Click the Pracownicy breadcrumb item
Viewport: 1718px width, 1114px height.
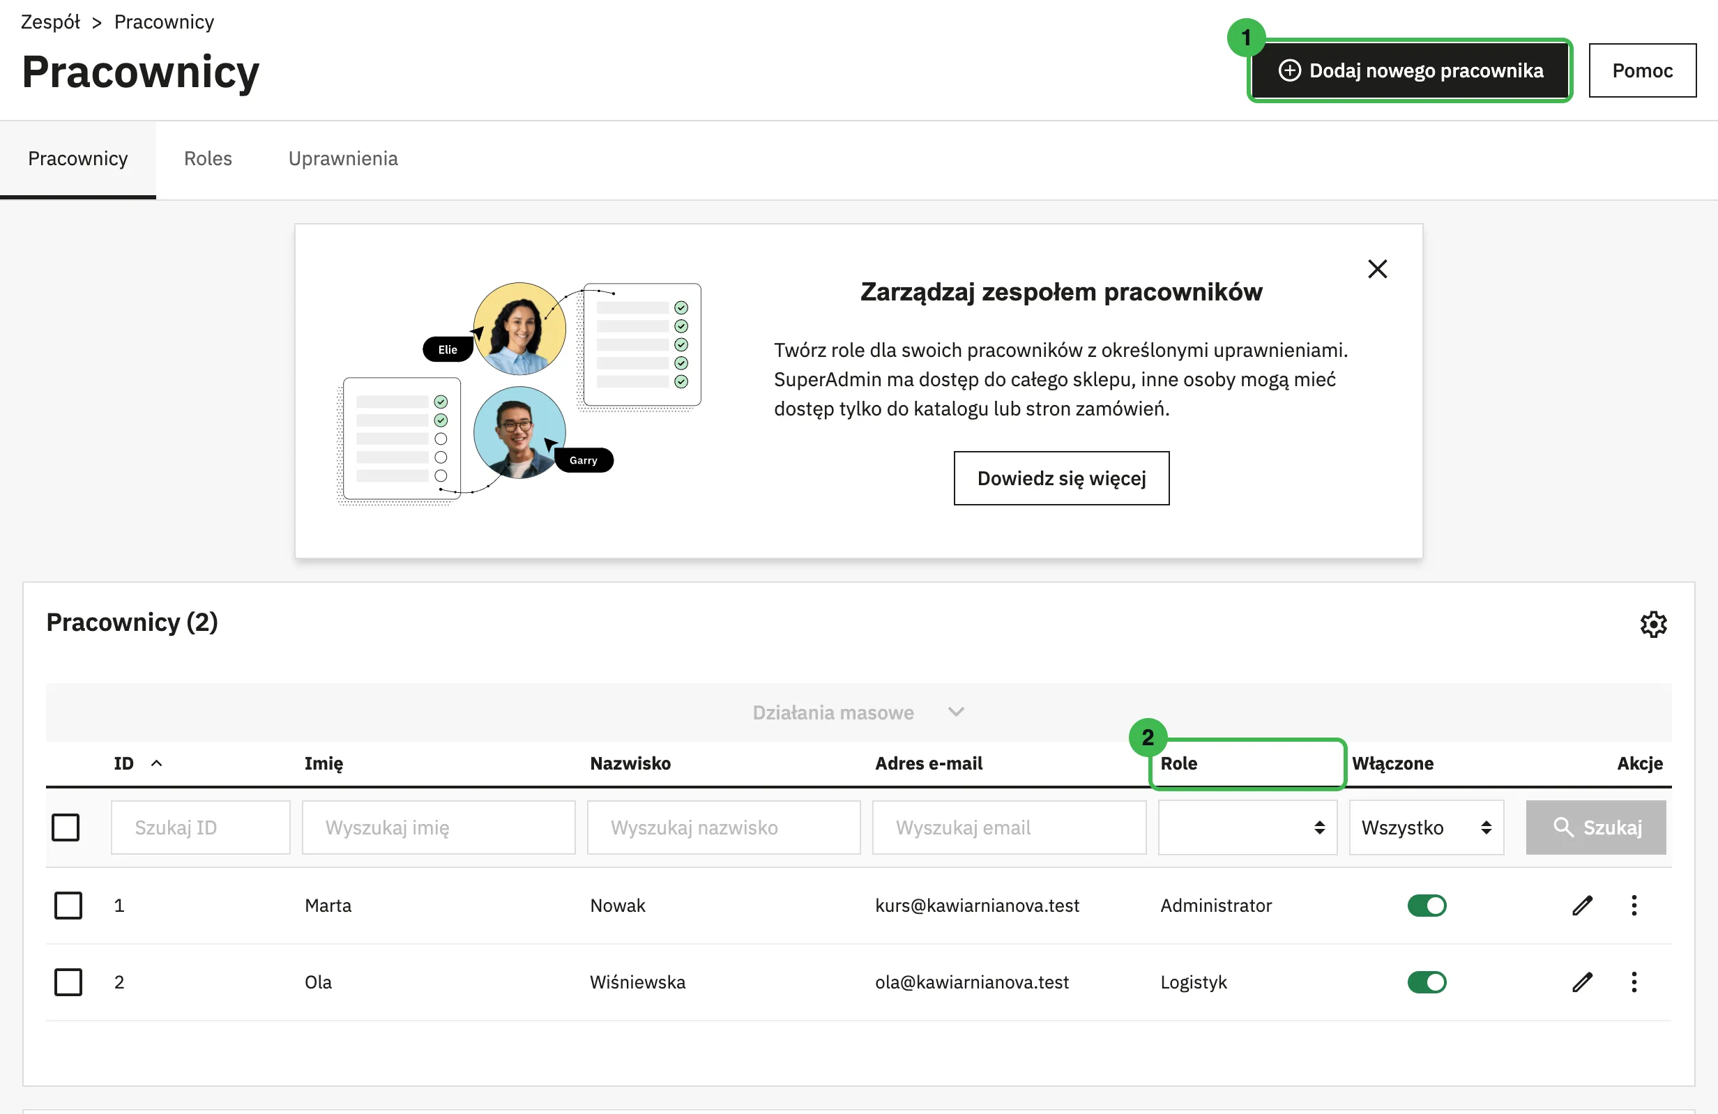(164, 22)
